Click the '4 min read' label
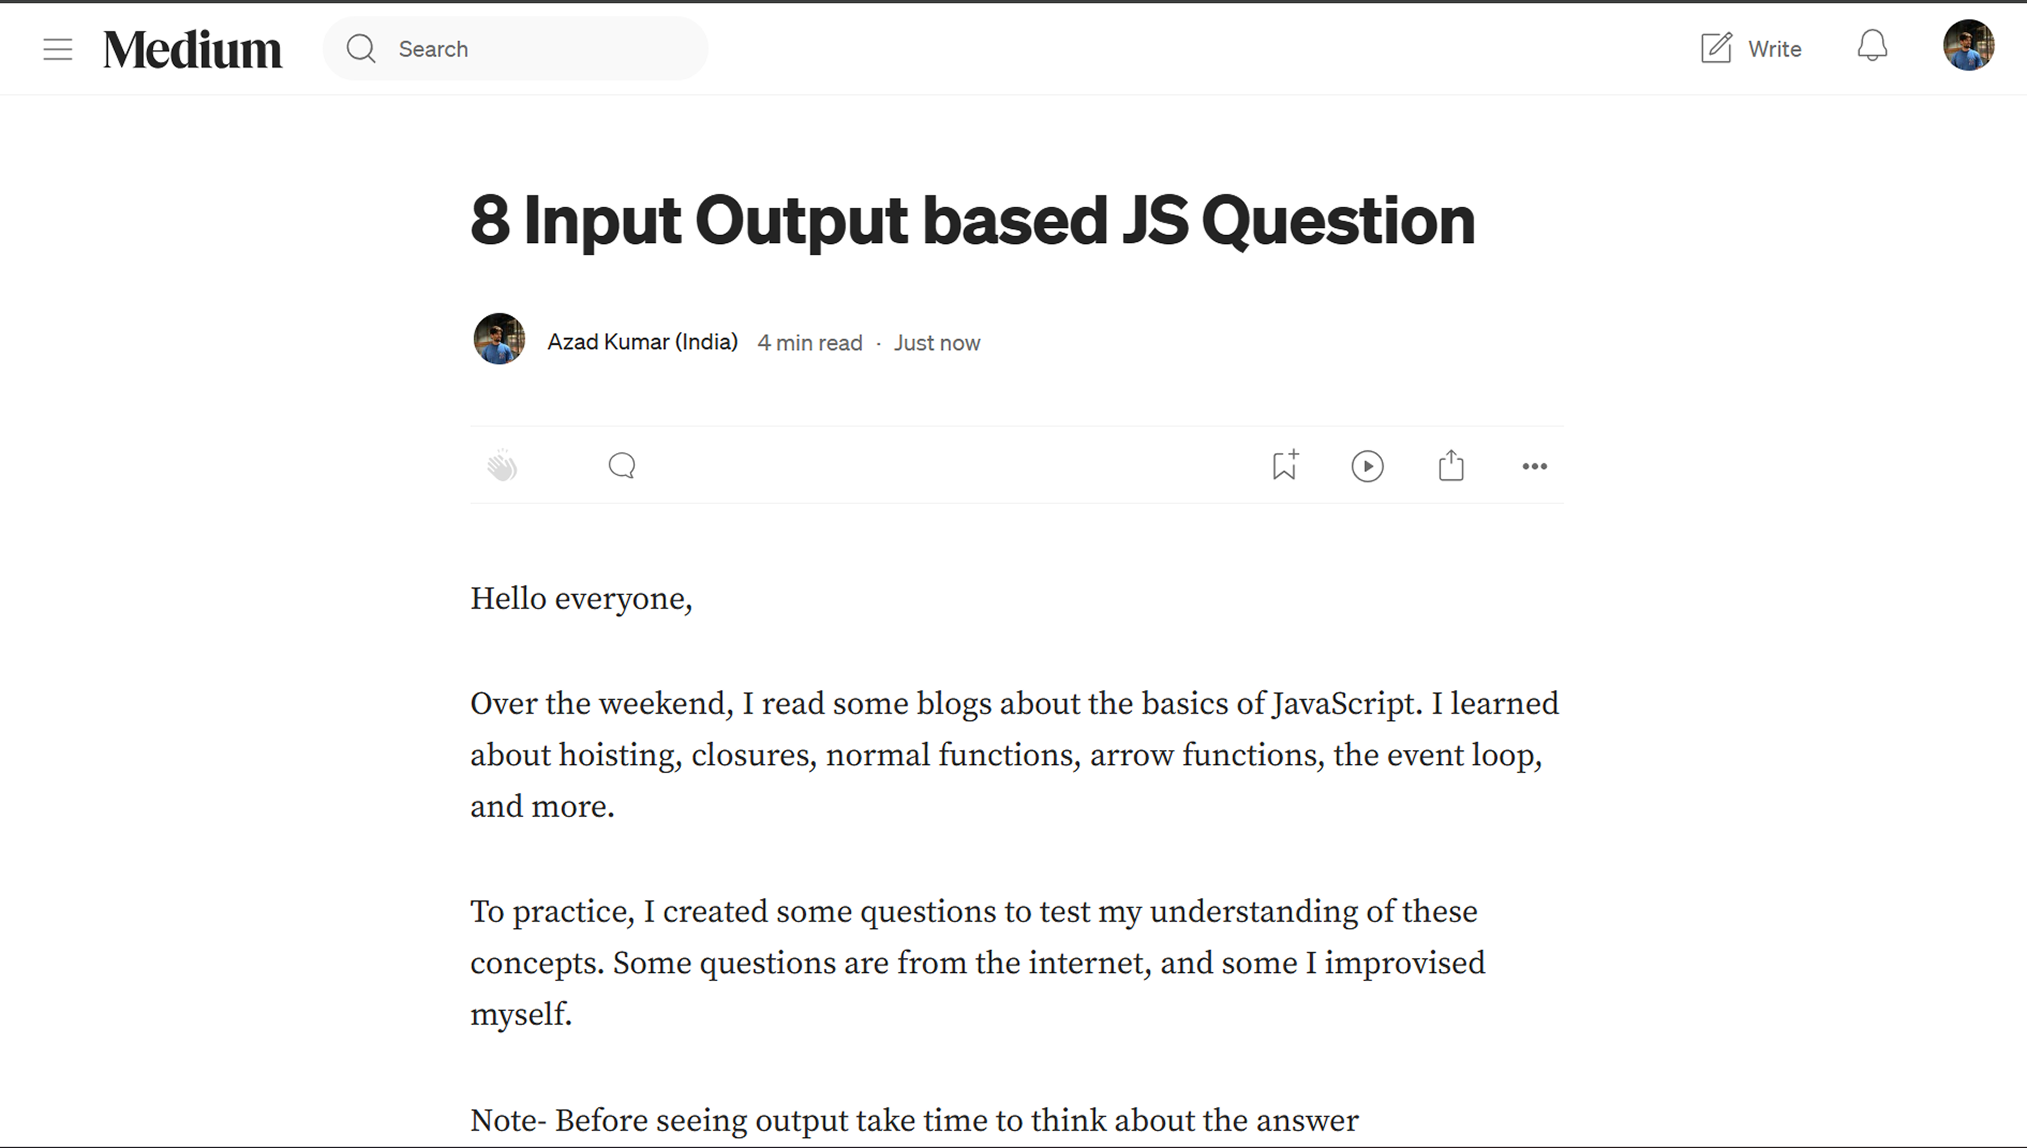Viewport: 2027px width, 1148px height. coord(810,343)
